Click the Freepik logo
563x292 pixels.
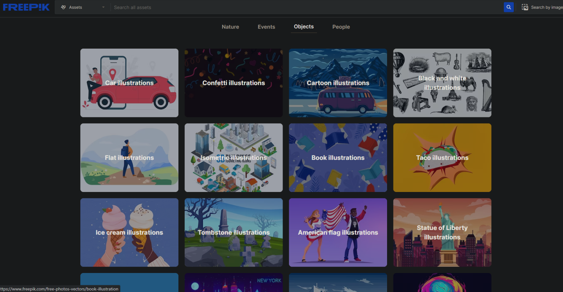[26, 7]
